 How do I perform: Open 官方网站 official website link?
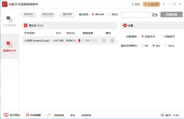coord(12,115)
